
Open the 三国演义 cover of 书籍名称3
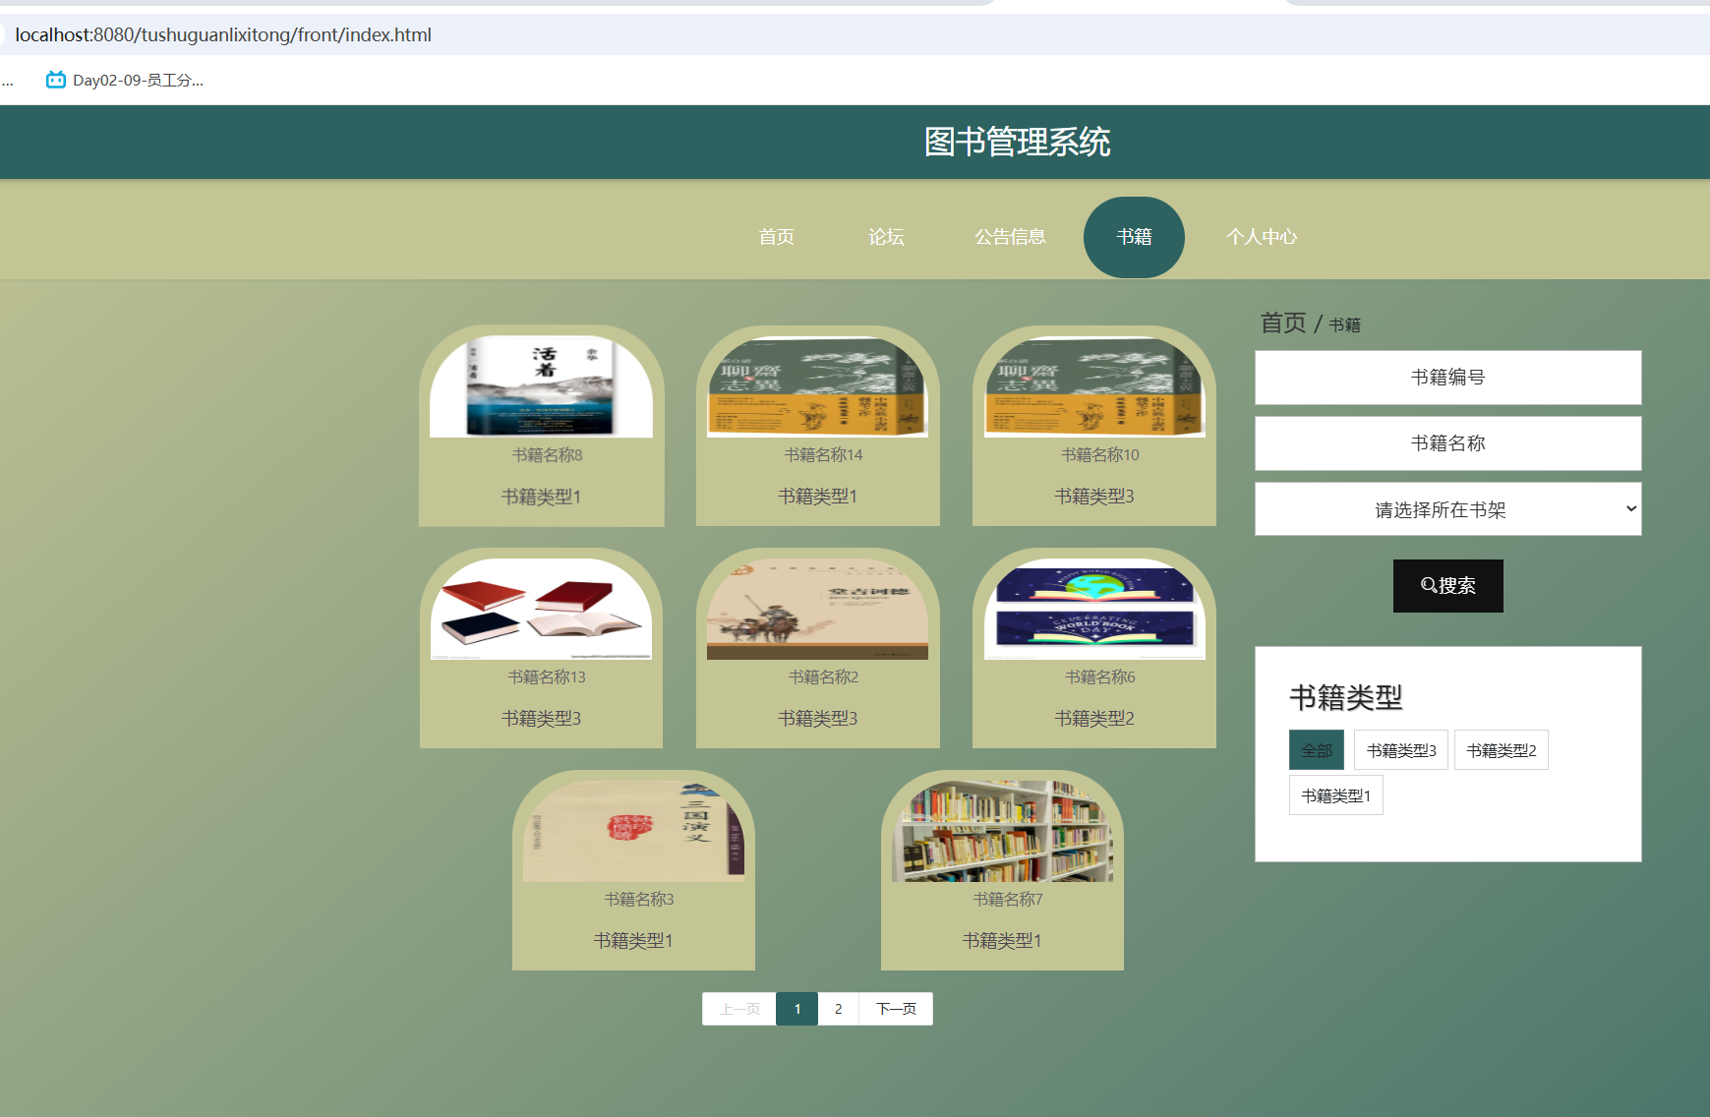click(x=634, y=831)
